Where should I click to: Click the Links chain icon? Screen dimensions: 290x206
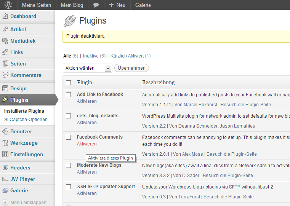tap(5, 52)
